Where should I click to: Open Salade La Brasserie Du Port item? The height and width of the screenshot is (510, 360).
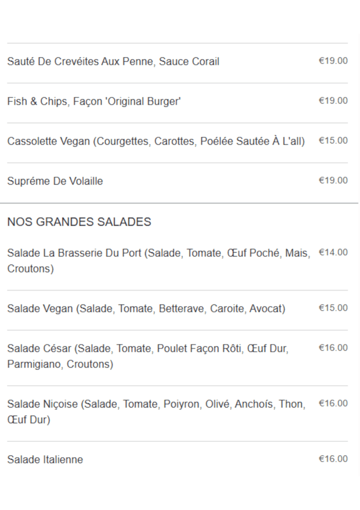click(158, 261)
